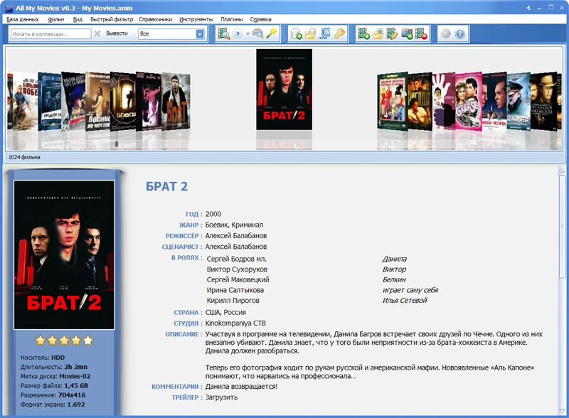
Task: Click the 'Kinokompaniya СТВ' studio link
Action: point(235,323)
